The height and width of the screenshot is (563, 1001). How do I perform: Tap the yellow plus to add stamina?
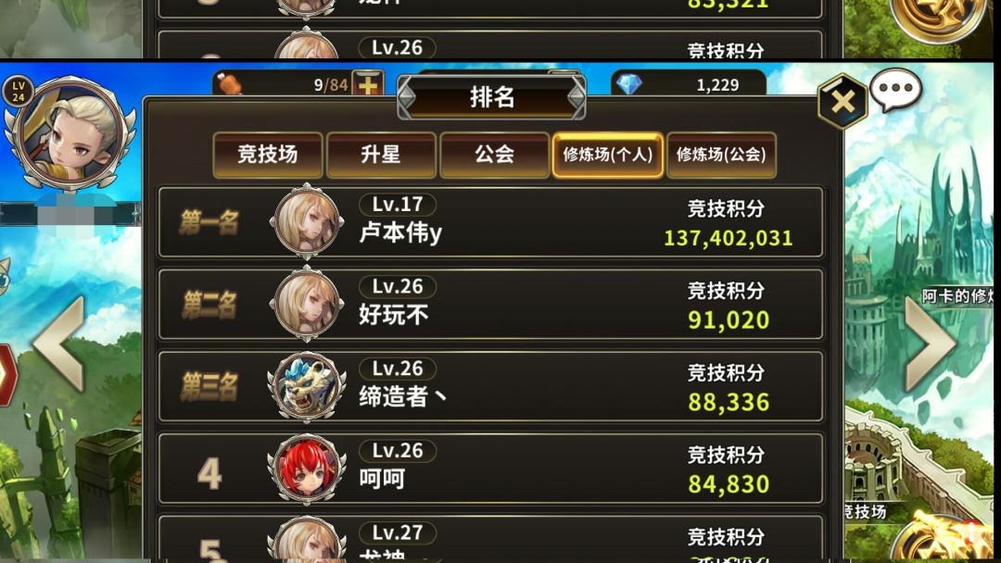click(368, 84)
